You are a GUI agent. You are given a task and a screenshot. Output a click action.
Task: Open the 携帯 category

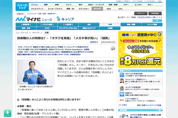pos(46,5)
